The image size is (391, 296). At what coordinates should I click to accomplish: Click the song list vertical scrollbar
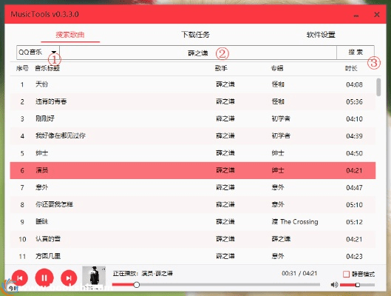click(x=378, y=87)
